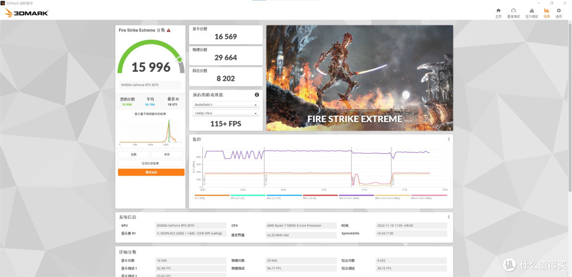Toggle the pink GPU clock frequency legend

[429, 197]
